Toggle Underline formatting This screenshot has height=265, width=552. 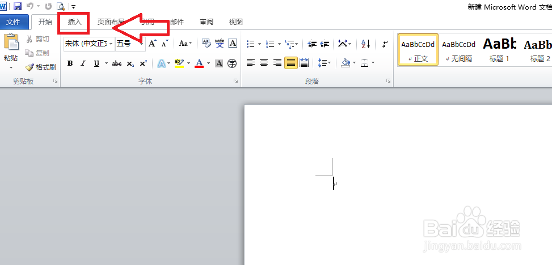point(96,63)
